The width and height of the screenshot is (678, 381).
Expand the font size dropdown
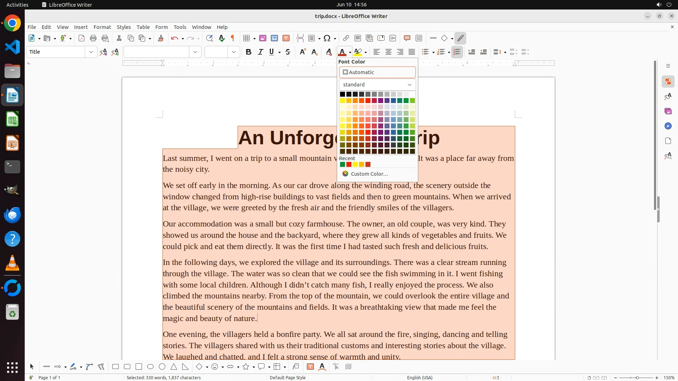[234, 52]
